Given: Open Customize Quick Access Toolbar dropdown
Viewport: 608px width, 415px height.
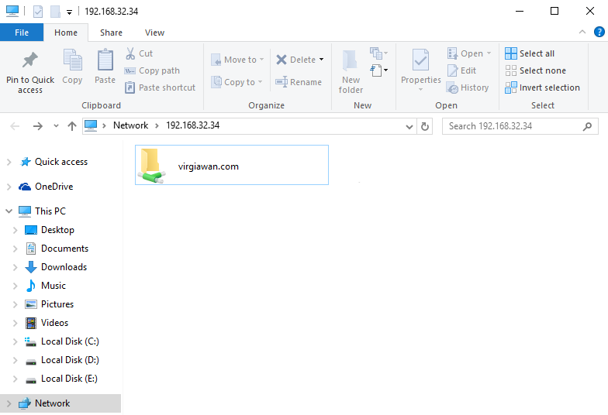Looking at the screenshot, I should coord(69,12).
